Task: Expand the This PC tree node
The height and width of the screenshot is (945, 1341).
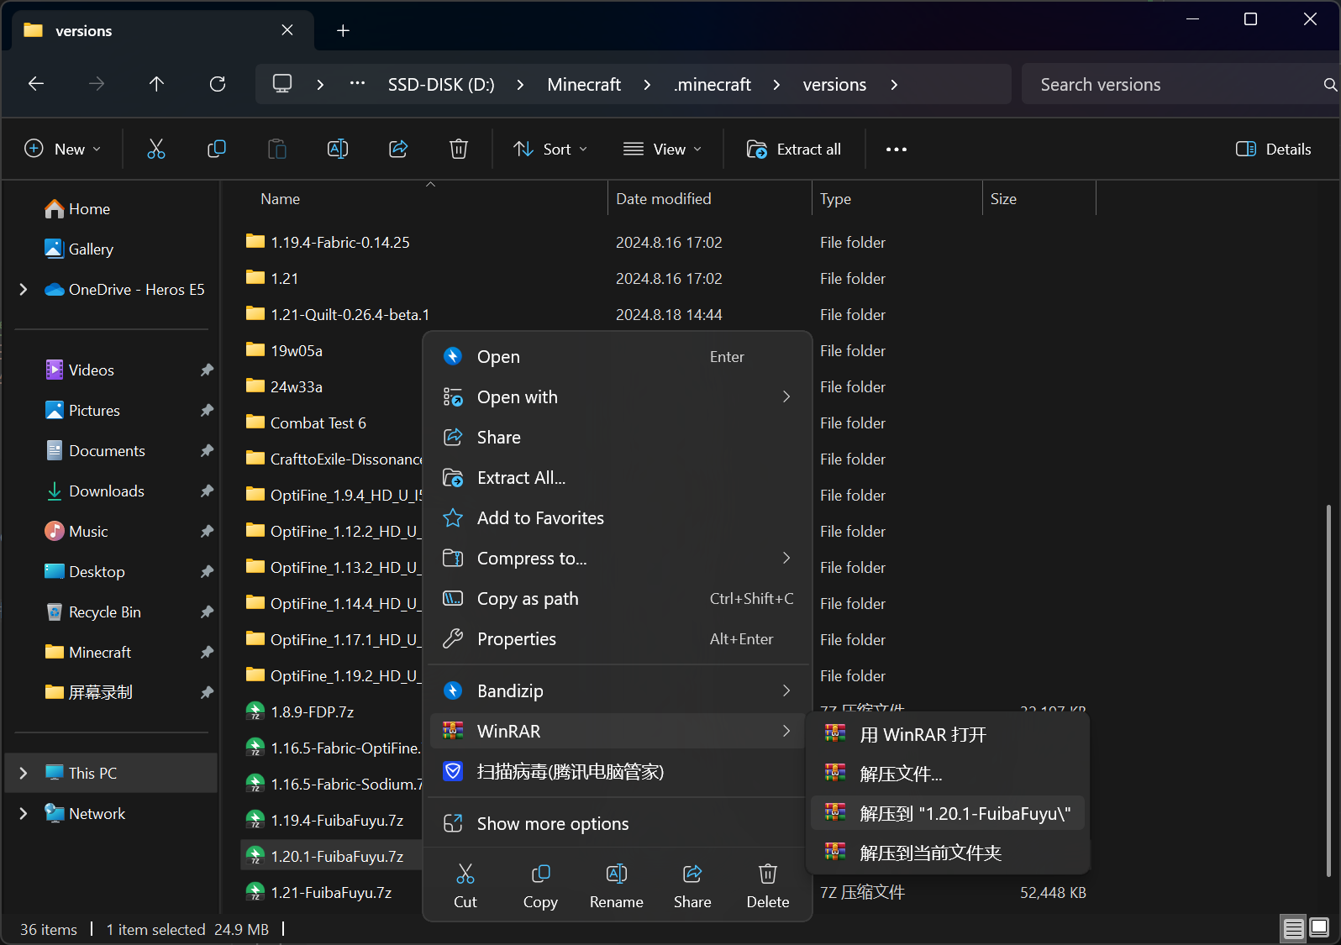Action: (24, 774)
